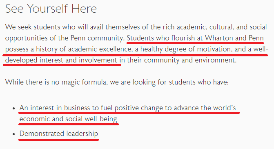Viewport: 274px width, 149px height.
Task: Click the words "looking for students who have"
Action: click(180, 82)
